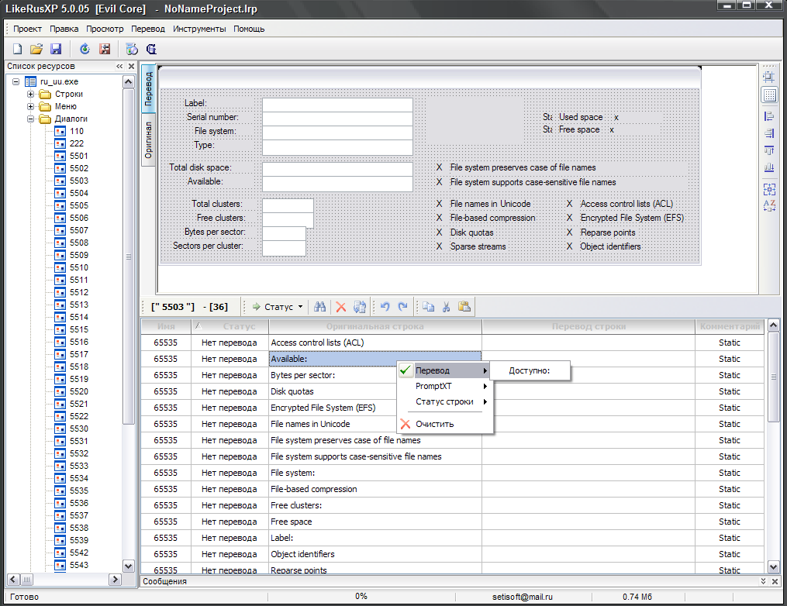
Task: Choose Очистить from the context menu
Action: coord(444,425)
